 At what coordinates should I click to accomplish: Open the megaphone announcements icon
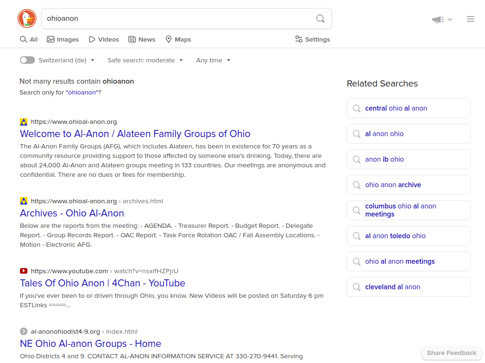click(438, 19)
